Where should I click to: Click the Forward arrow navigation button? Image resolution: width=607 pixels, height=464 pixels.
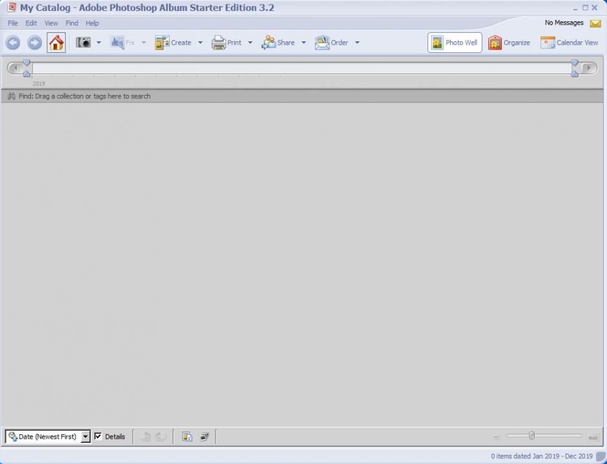[34, 43]
